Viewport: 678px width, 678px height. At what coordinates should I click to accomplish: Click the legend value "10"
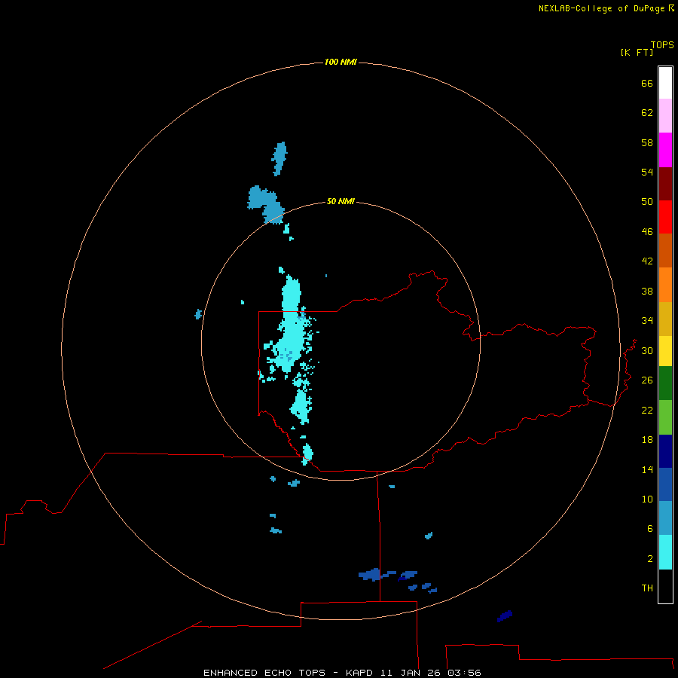(647, 499)
